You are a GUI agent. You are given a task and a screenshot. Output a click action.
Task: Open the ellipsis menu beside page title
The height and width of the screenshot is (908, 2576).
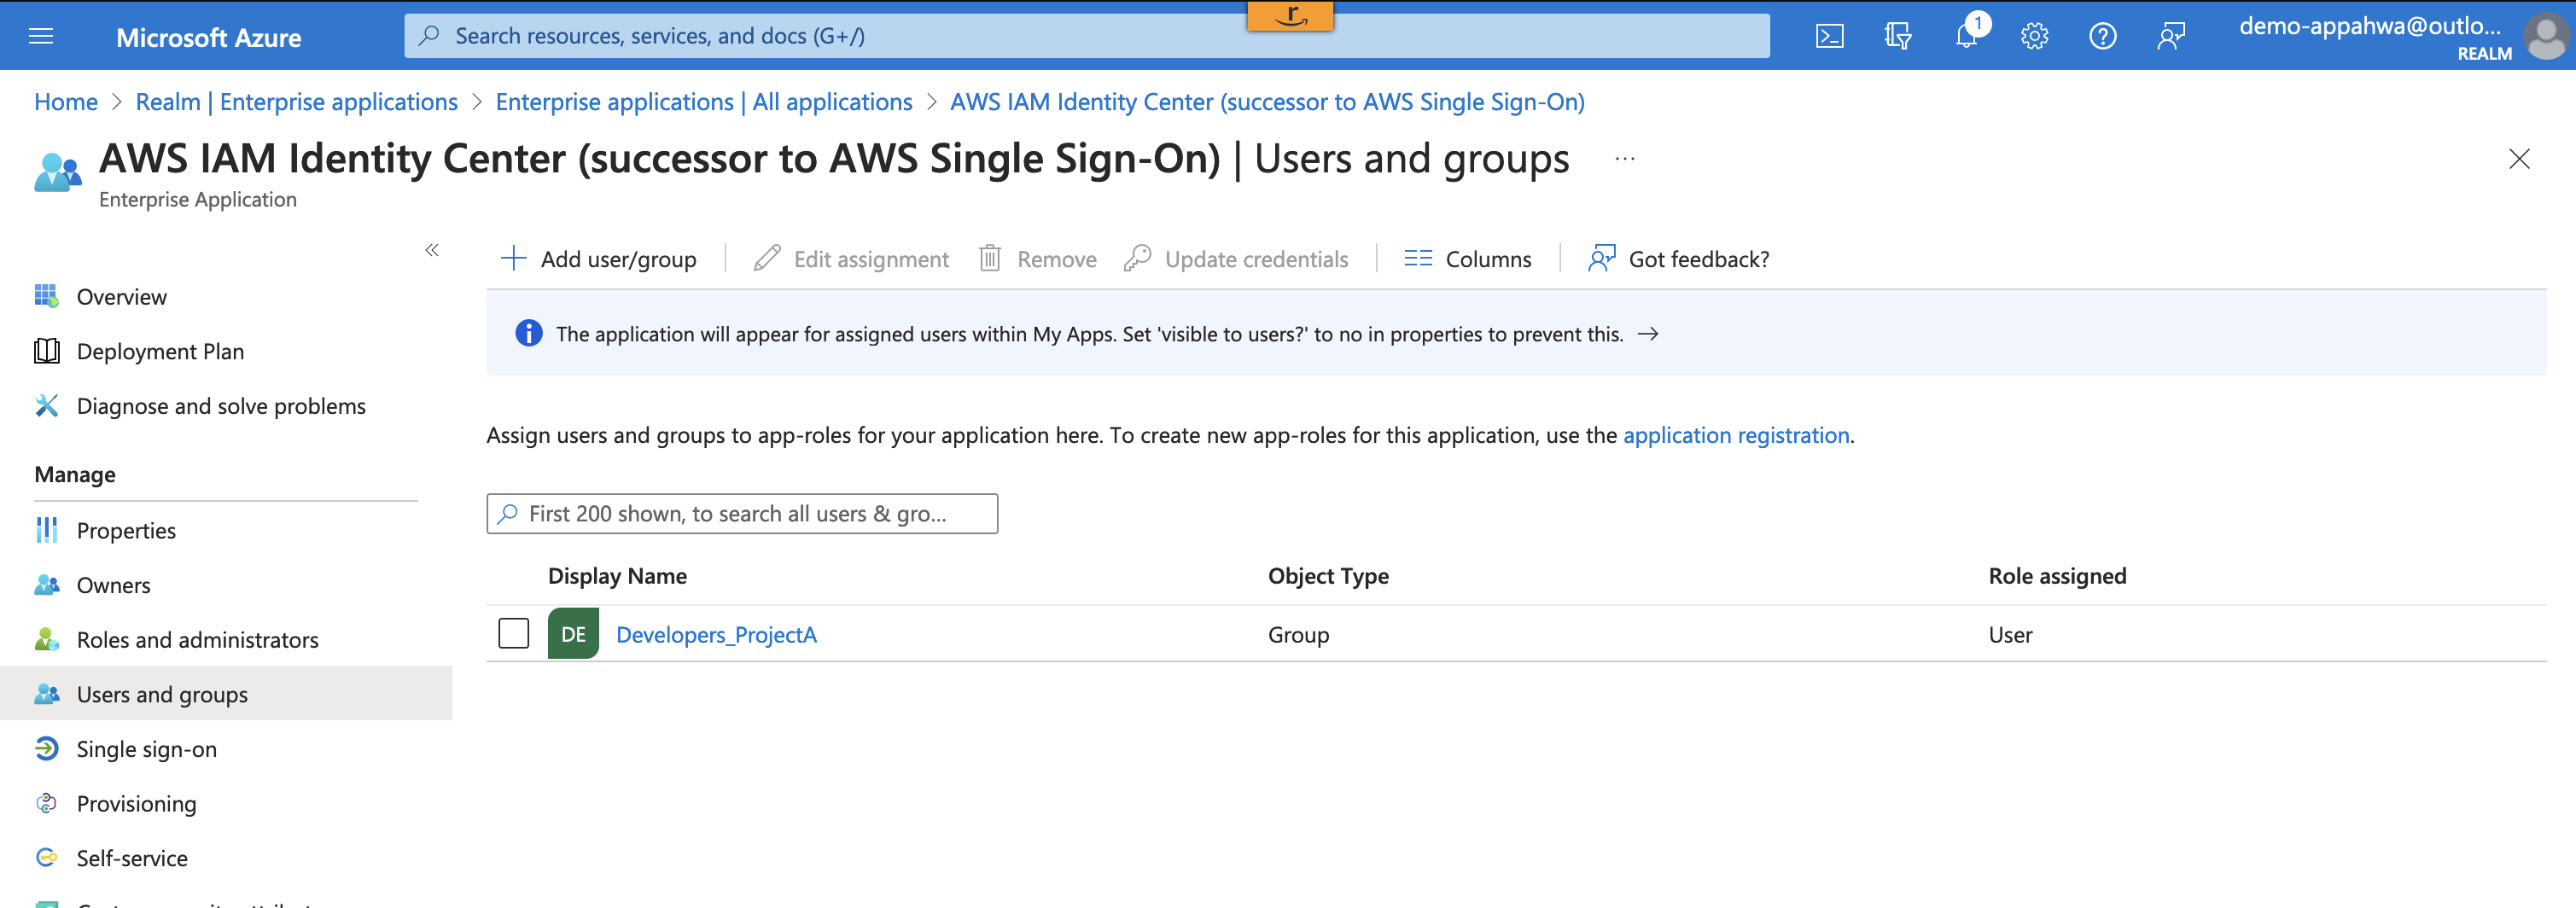click(1625, 158)
